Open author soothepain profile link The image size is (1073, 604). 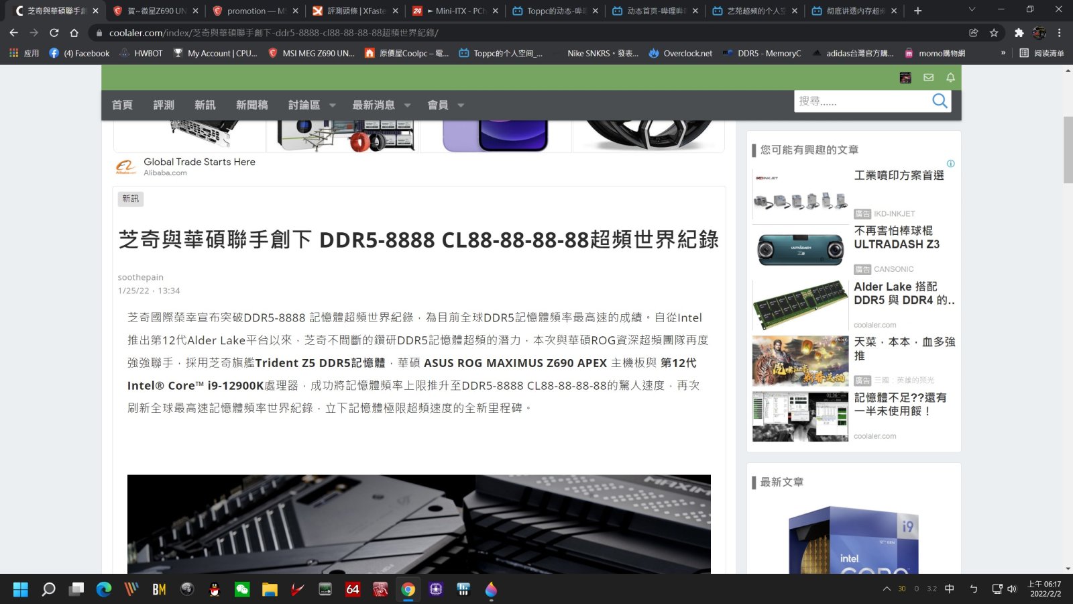(140, 277)
